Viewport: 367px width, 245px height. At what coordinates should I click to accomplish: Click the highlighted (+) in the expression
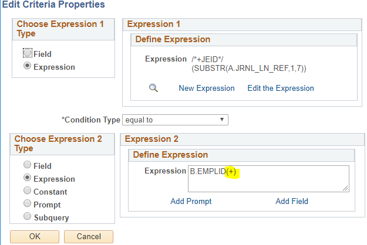coord(231,172)
